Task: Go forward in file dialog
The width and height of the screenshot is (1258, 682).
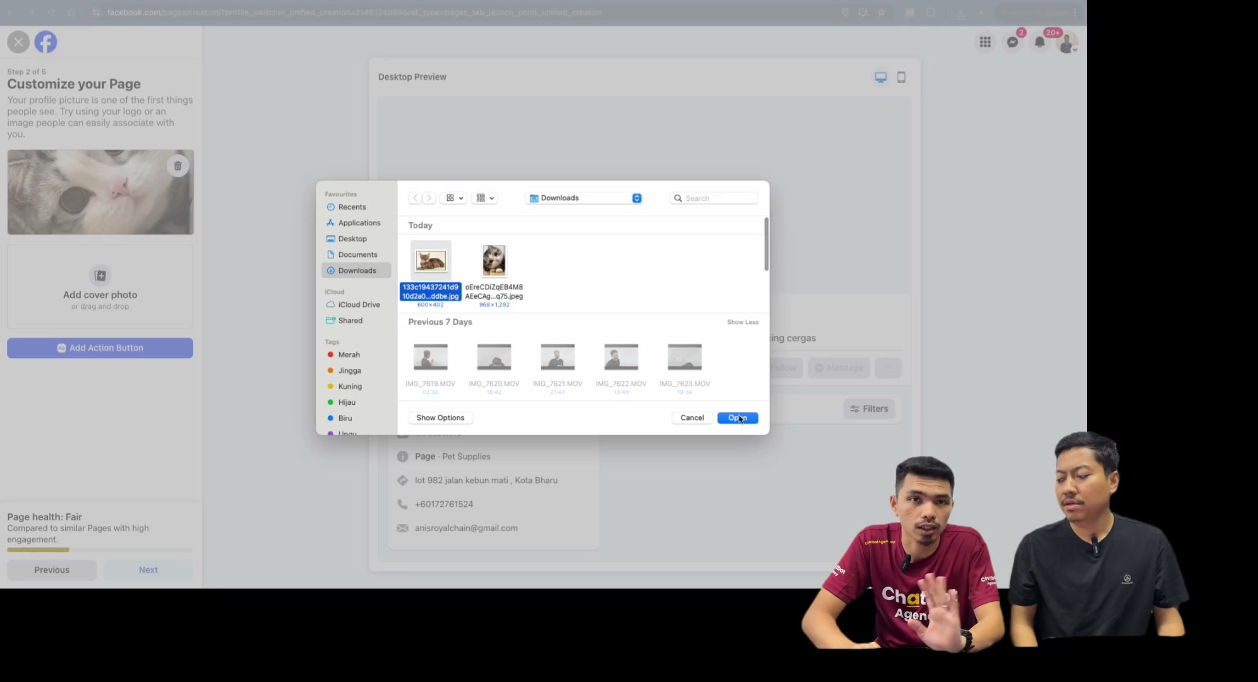Action: tap(429, 198)
